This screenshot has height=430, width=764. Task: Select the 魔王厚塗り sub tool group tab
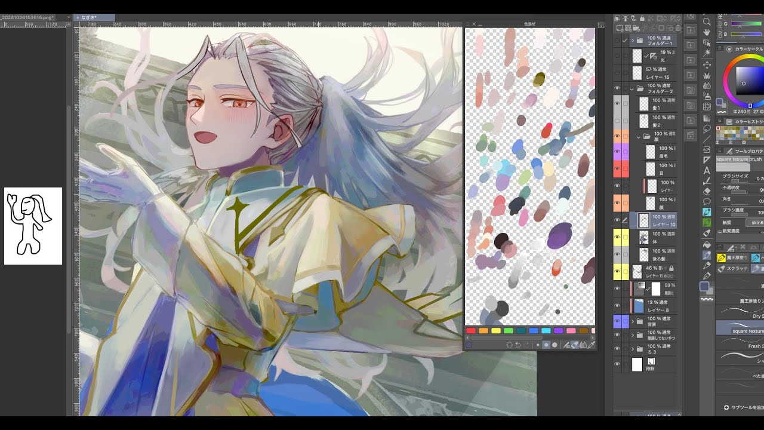pyautogui.click(x=732, y=258)
